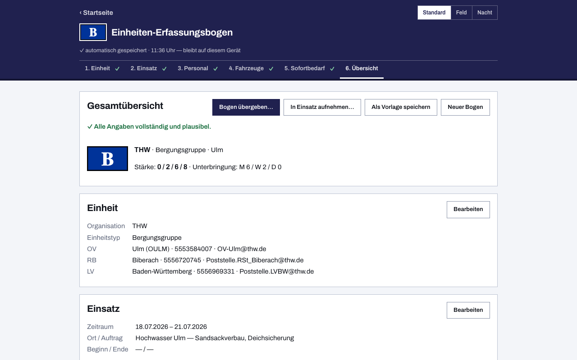Screen dimensions: 577x360
Task: Open the 3. Personal step tab
Action: (x=198, y=68)
